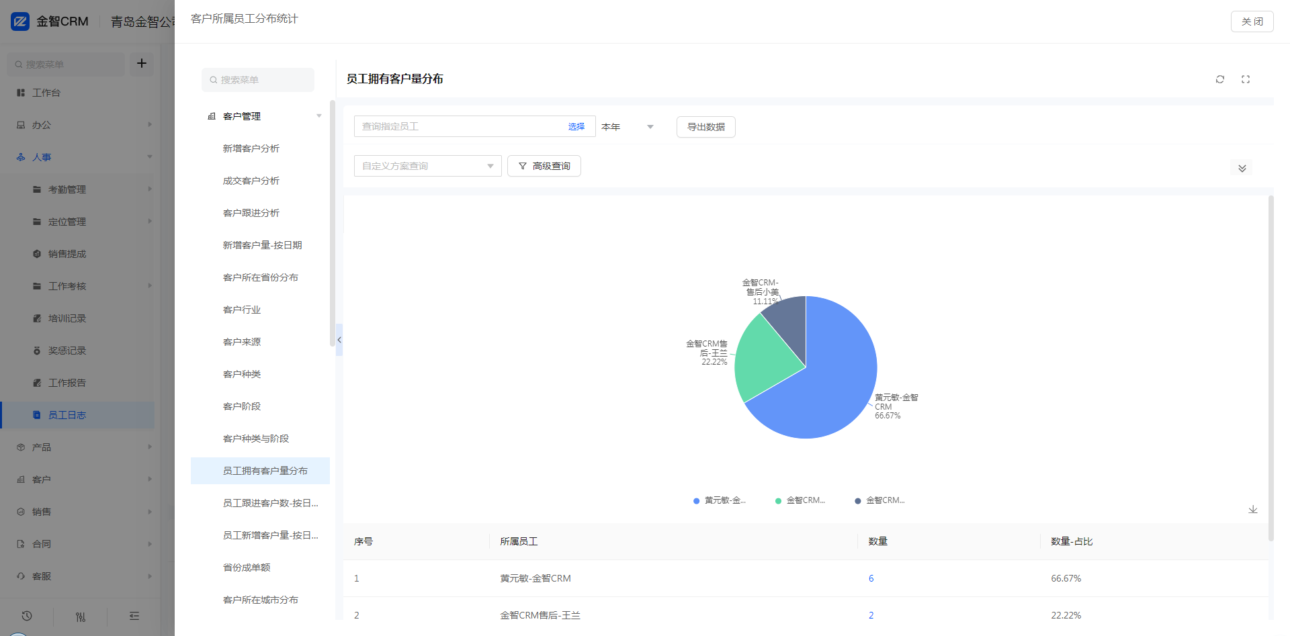
Task: Expand the 产品 sidebar menu
Action: click(x=81, y=447)
